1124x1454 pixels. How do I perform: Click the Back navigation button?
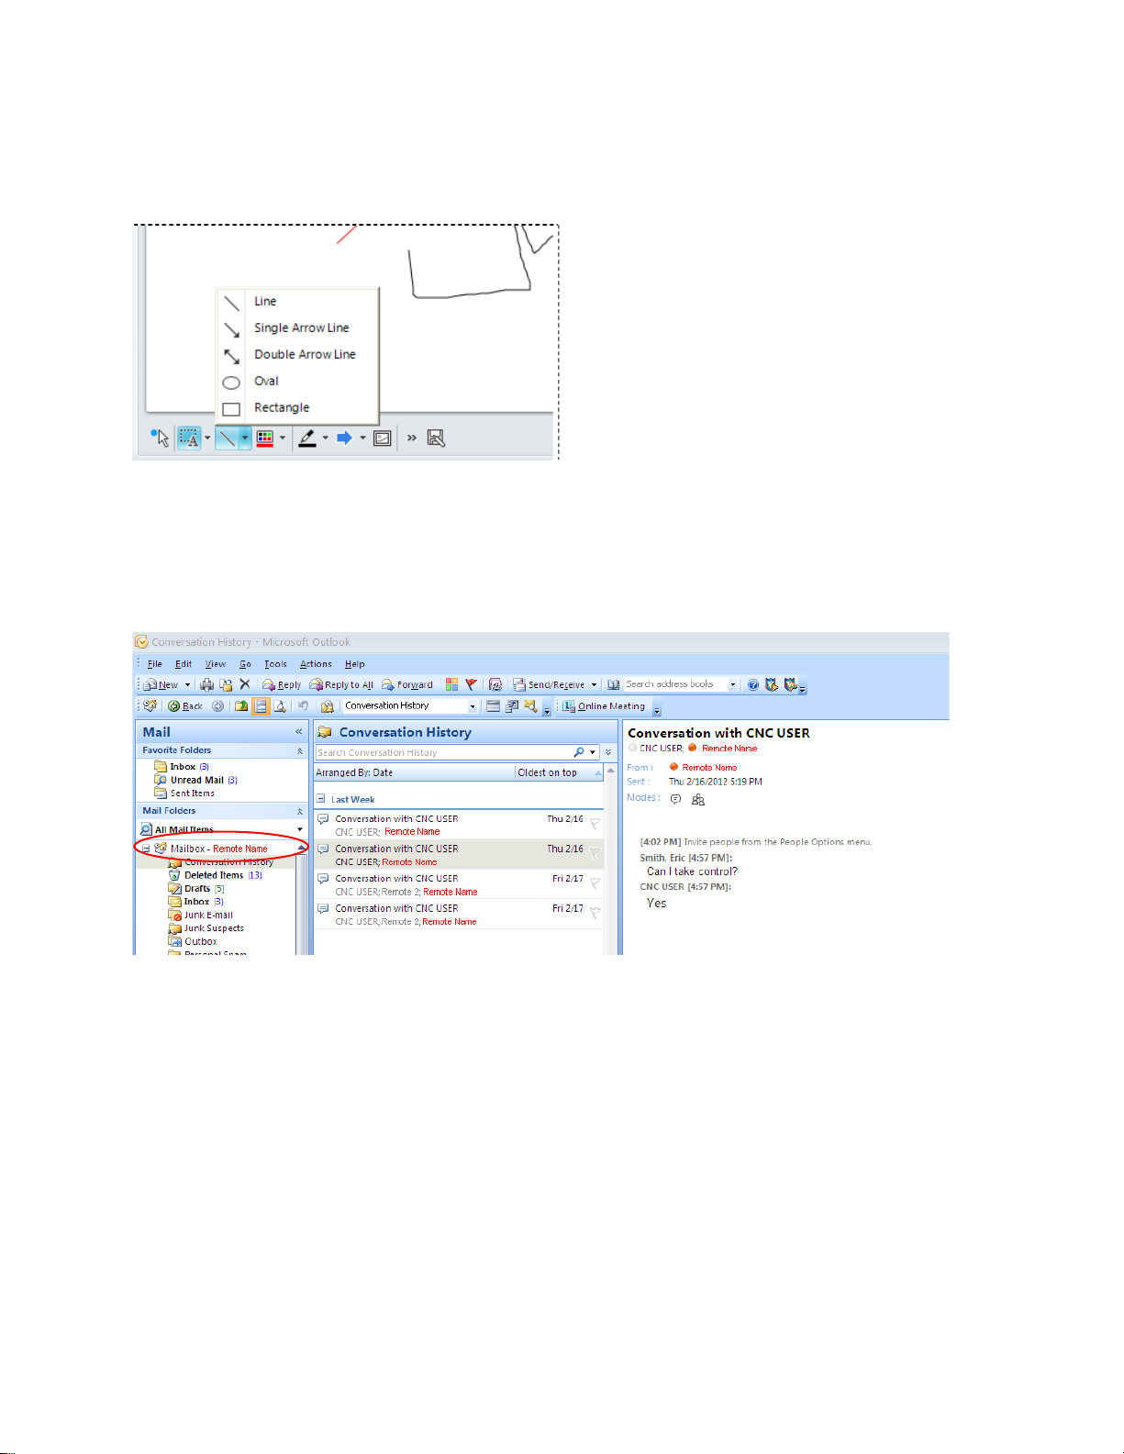[185, 706]
